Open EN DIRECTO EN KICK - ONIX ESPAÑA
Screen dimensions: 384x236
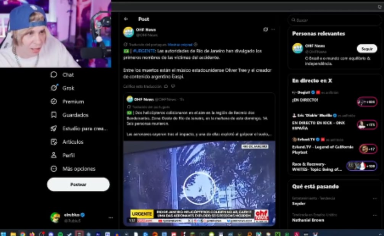tap(319, 125)
